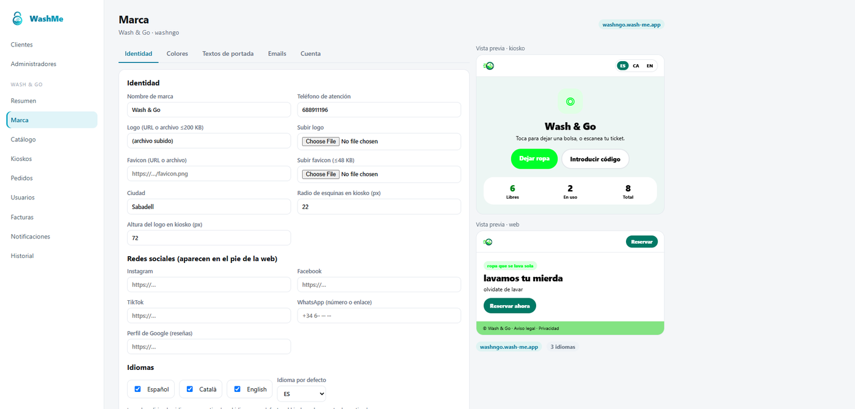
Task: Navigate to Kioskos in the sidebar
Action: [x=52, y=159]
